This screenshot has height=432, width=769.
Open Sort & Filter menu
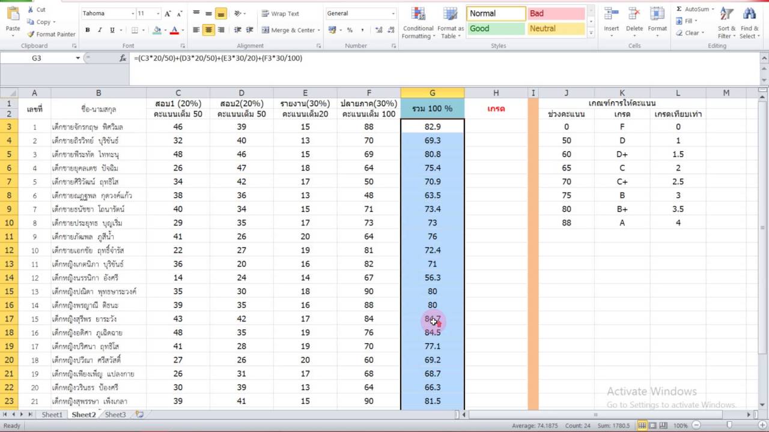click(726, 23)
